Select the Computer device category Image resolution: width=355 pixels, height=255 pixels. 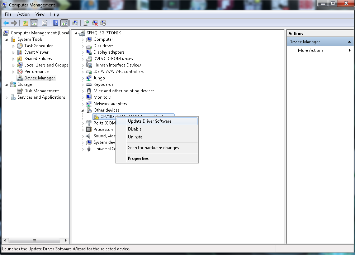103,40
